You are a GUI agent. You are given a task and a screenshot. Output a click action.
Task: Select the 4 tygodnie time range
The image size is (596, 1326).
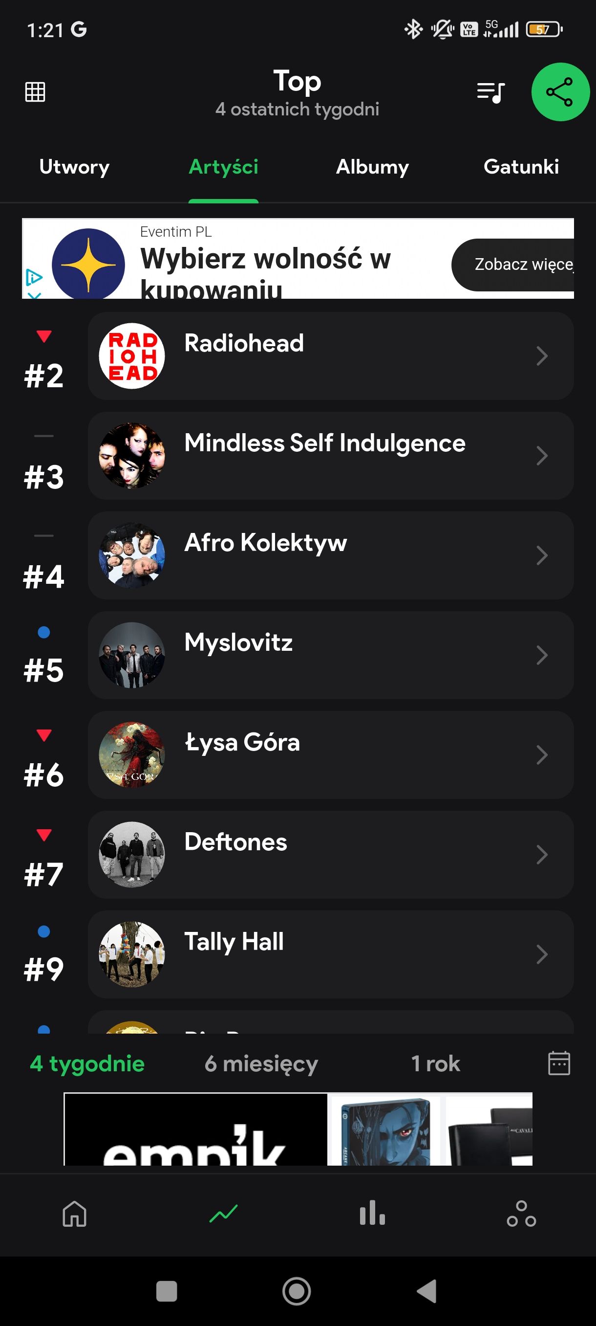click(87, 1063)
